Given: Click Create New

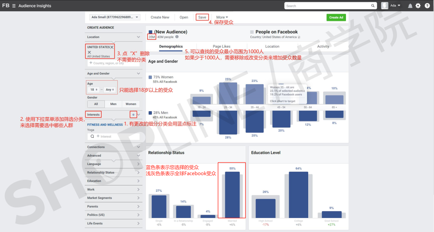Looking at the screenshot, I should [160, 17].
